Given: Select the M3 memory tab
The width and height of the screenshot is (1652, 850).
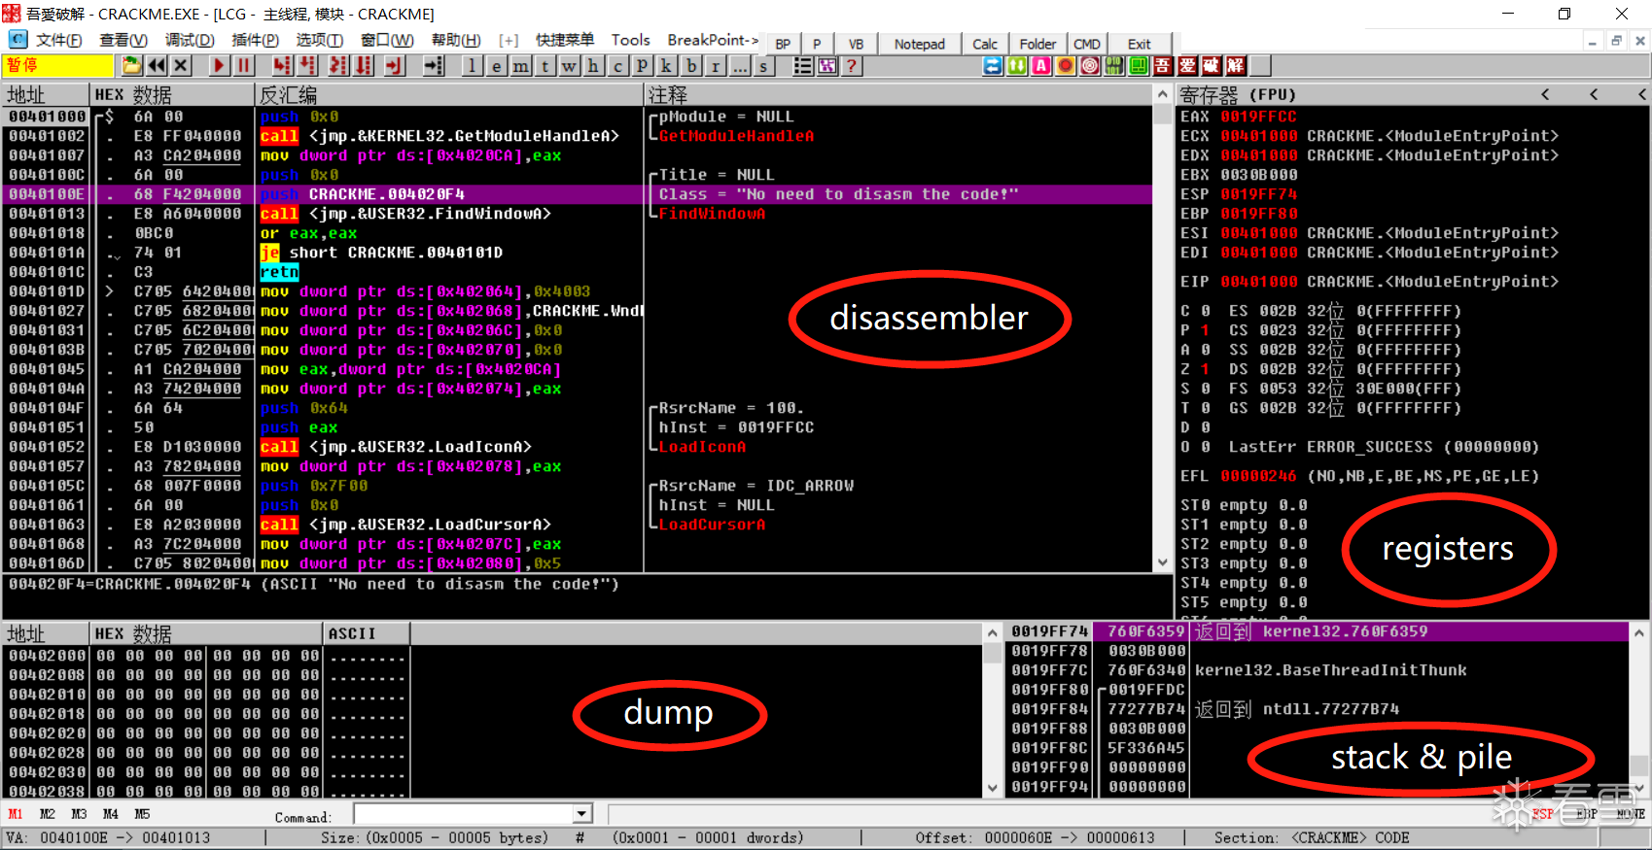Looking at the screenshot, I should pyautogui.click(x=79, y=814).
